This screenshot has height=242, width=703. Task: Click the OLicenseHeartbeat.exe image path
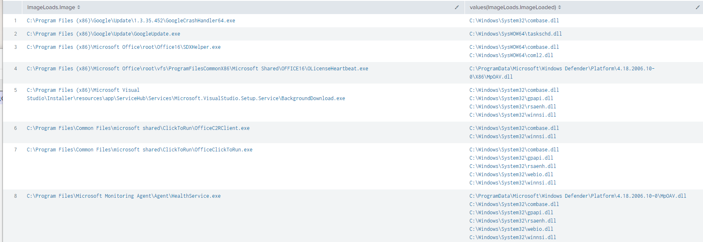pos(197,69)
